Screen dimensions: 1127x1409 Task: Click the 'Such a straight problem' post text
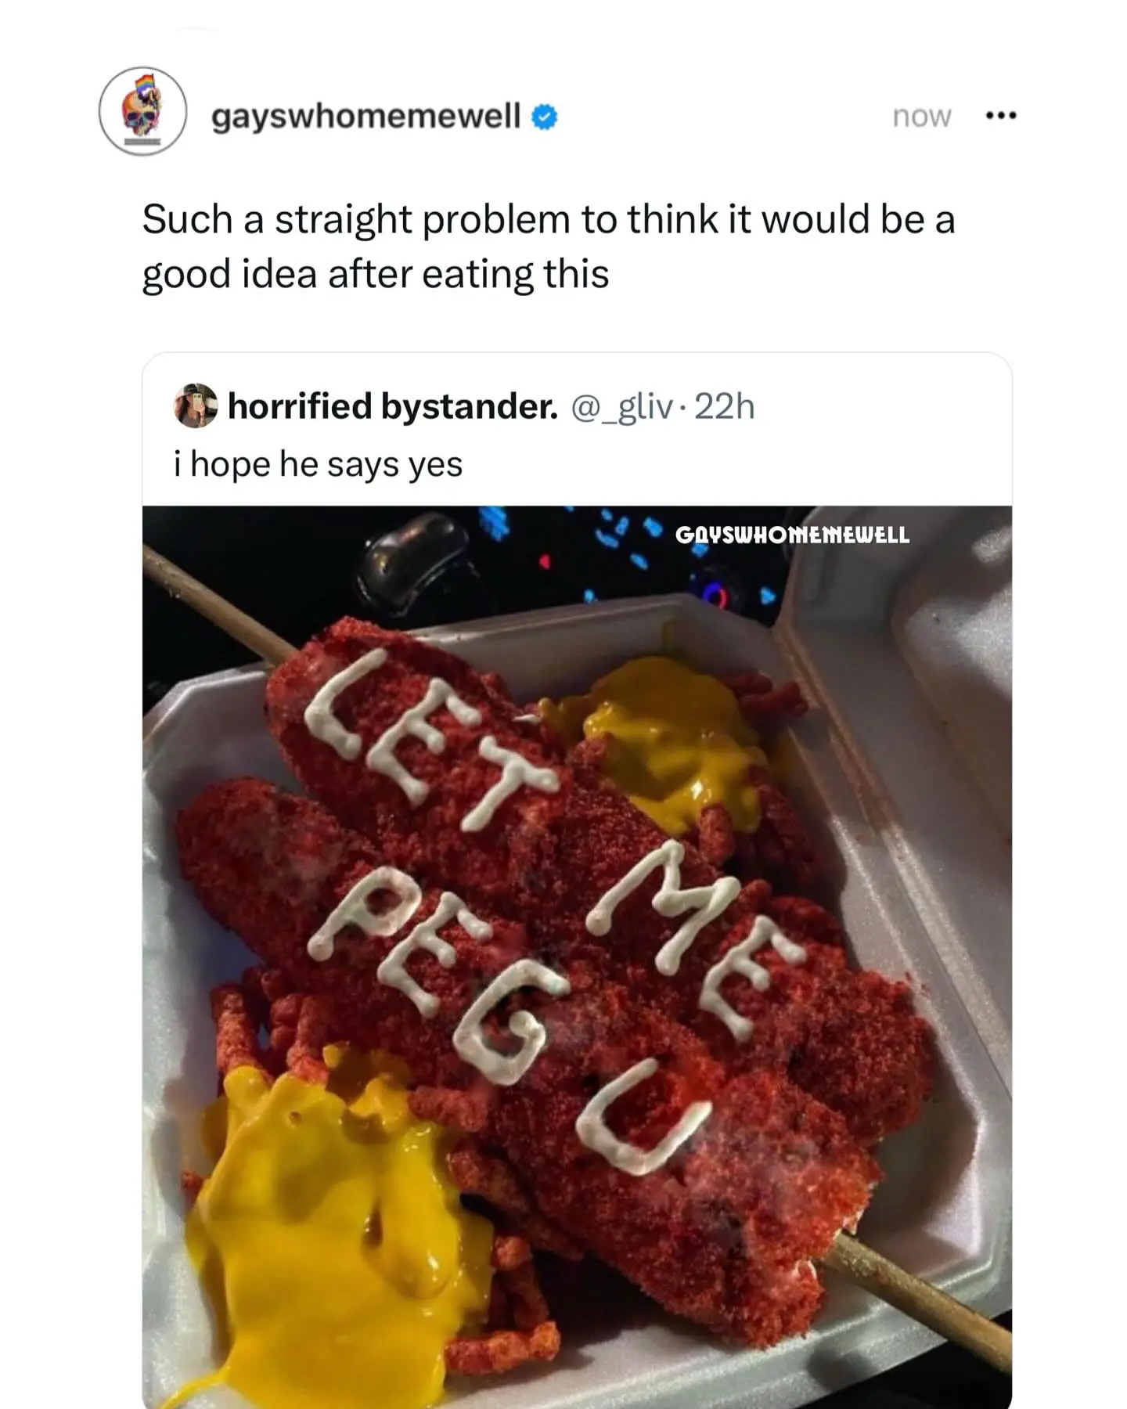pyautogui.click(x=548, y=247)
